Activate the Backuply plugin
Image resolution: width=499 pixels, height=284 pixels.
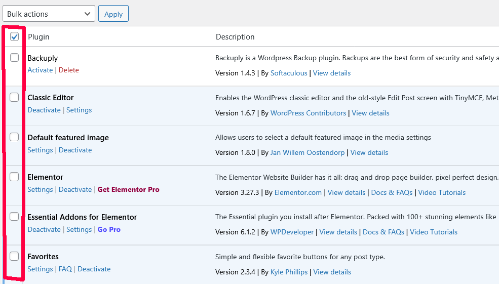[x=40, y=70]
